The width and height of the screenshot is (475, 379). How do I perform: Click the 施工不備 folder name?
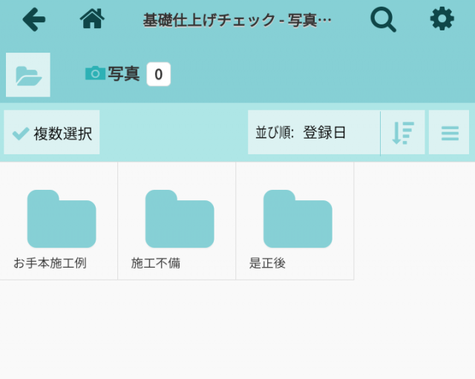[x=156, y=263]
